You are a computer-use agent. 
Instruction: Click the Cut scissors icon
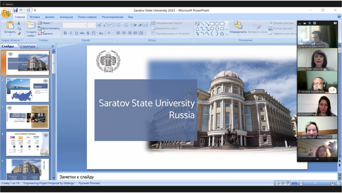click(x=19, y=23)
